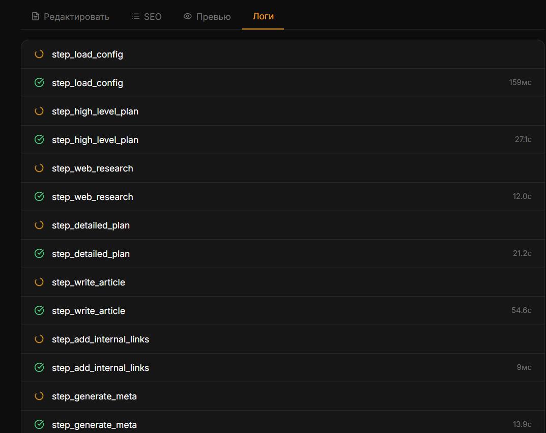Image resolution: width=546 pixels, height=433 pixels.
Task: Click the 9мс duration value
Action: [524, 367]
